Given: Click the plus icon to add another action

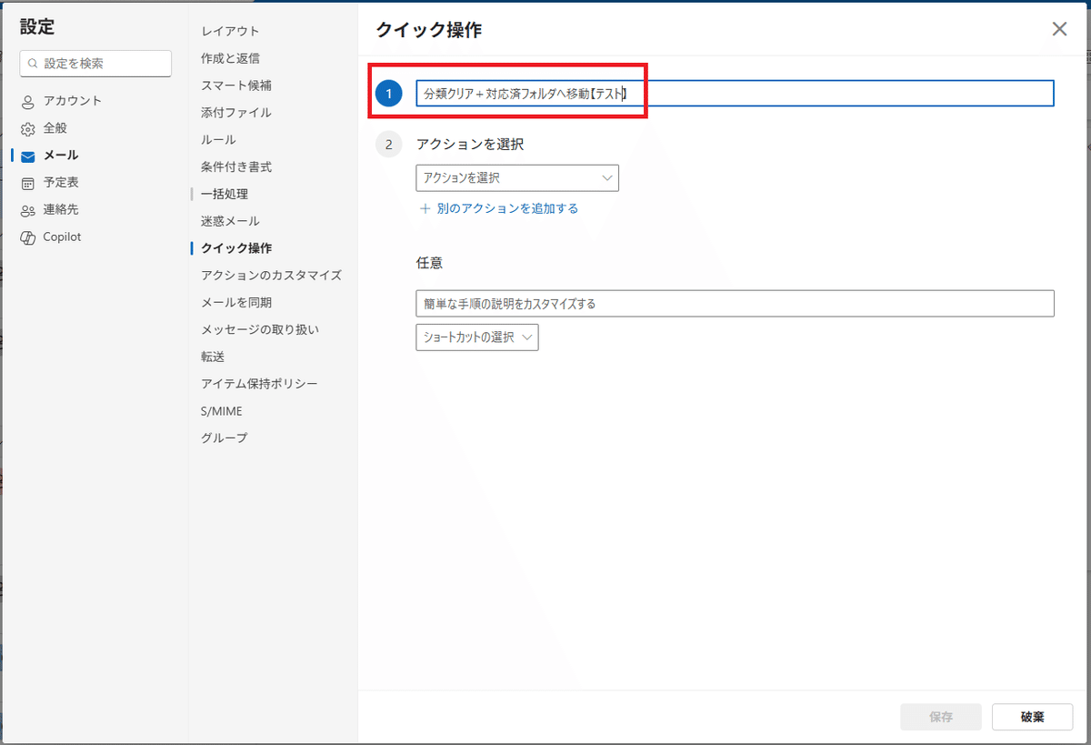Looking at the screenshot, I should (x=424, y=209).
